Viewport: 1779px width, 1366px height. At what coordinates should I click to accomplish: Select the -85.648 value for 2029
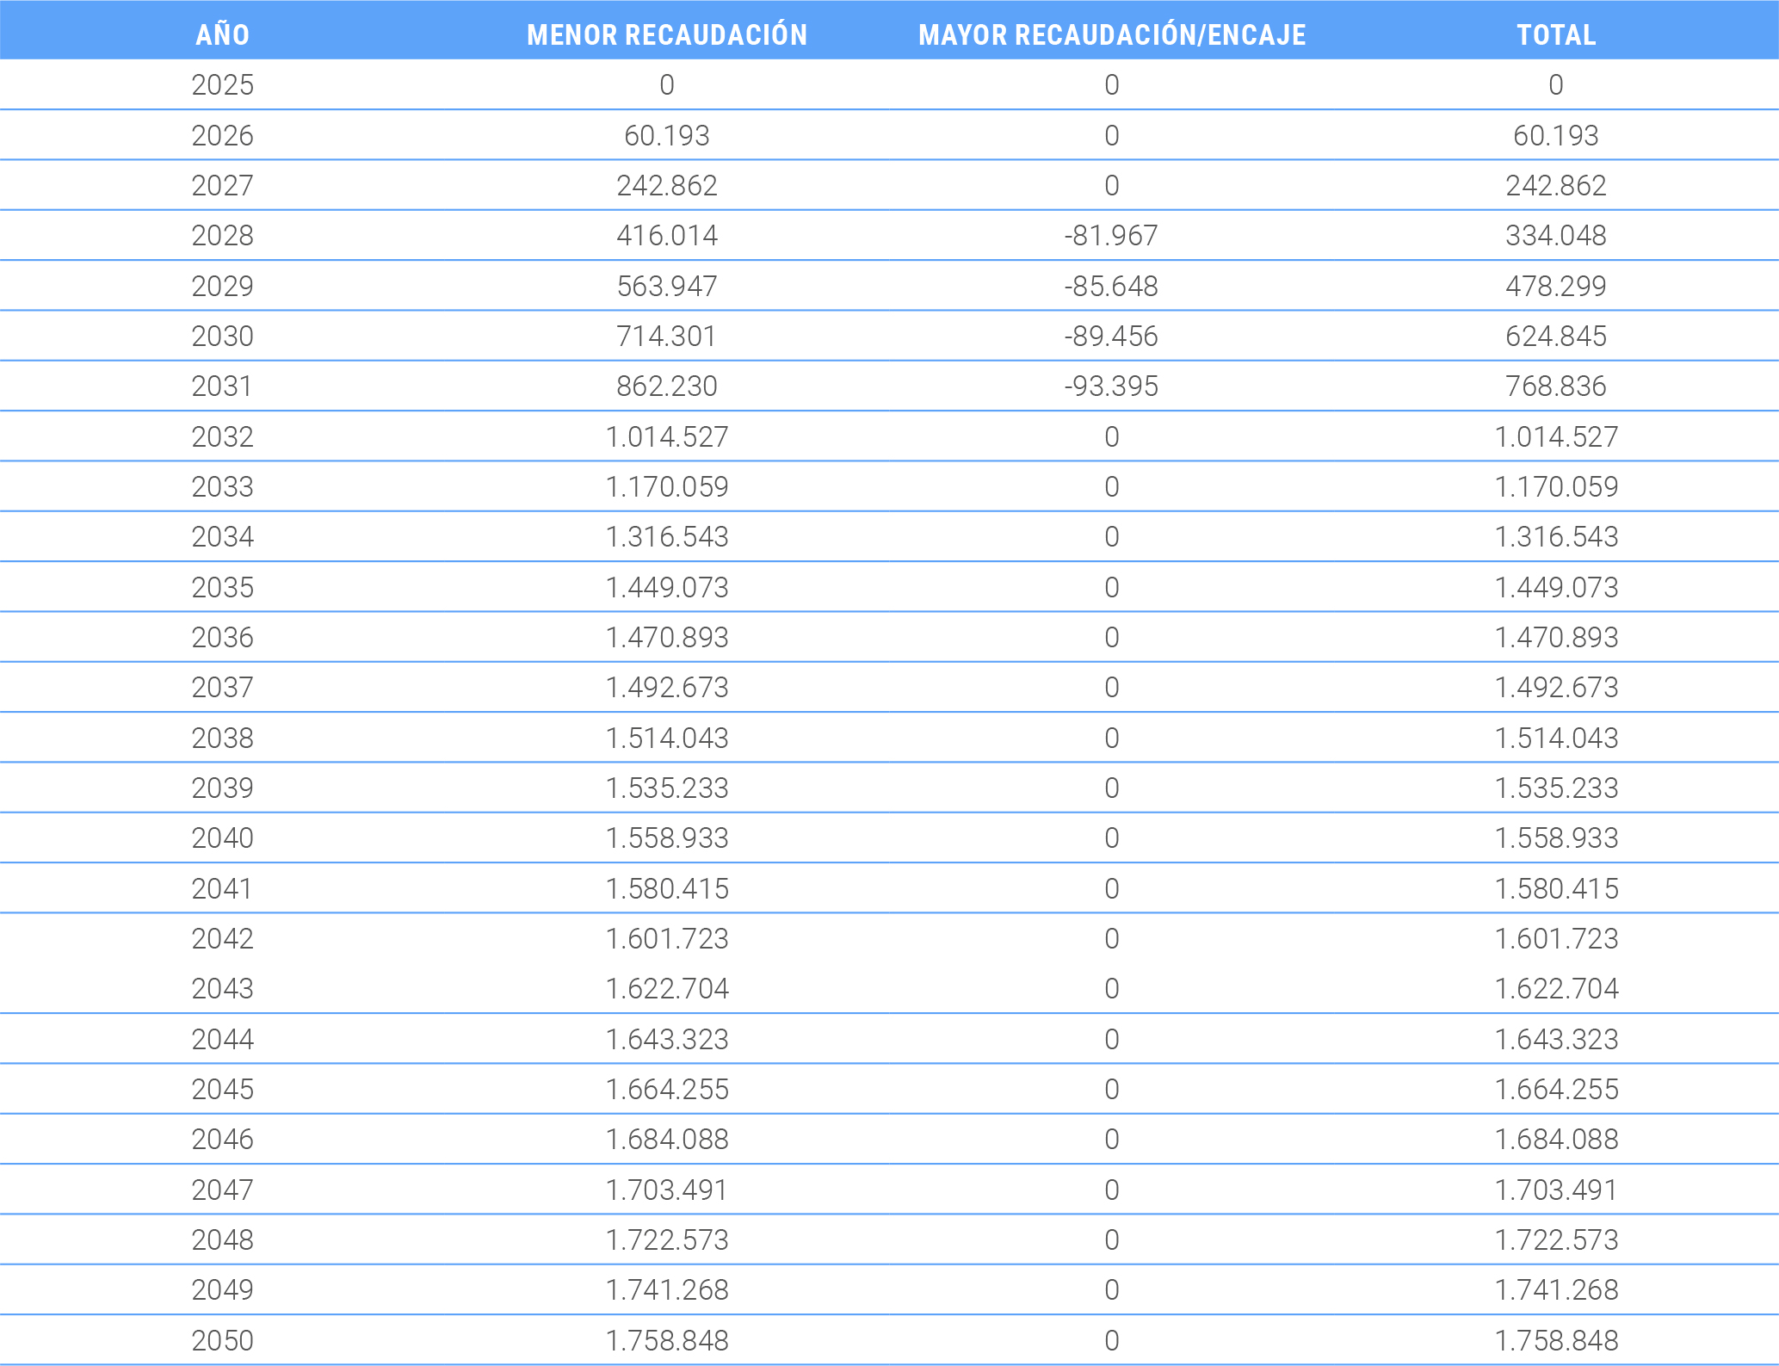point(1111,286)
